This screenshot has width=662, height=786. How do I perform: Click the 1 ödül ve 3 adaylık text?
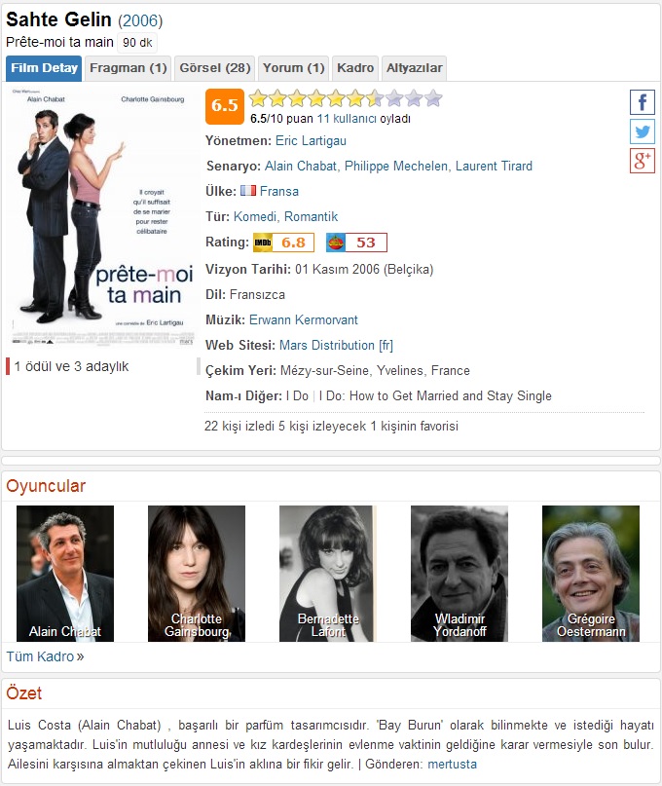(x=72, y=366)
